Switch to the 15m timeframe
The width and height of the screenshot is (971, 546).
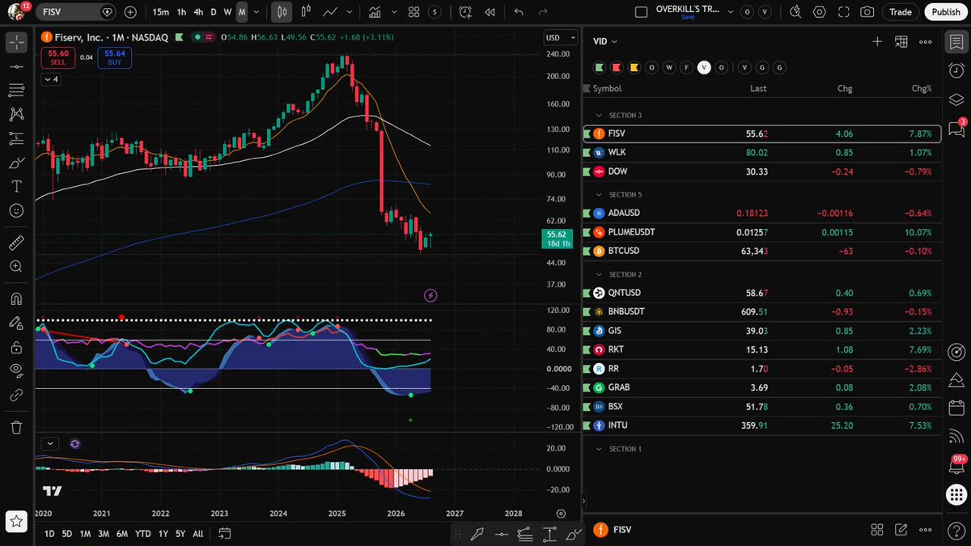click(x=161, y=12)
